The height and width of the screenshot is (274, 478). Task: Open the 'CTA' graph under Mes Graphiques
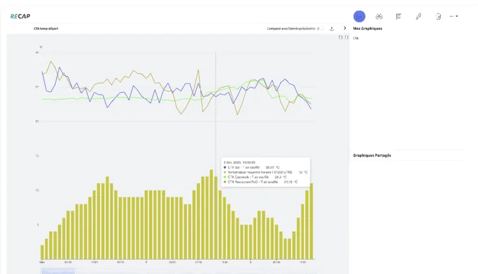[x=356, y=38]
